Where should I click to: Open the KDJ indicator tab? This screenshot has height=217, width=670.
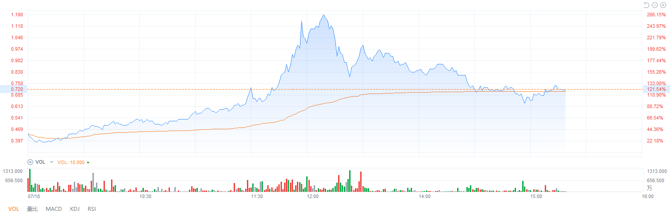pyautogui.click(x=74, y=209)
